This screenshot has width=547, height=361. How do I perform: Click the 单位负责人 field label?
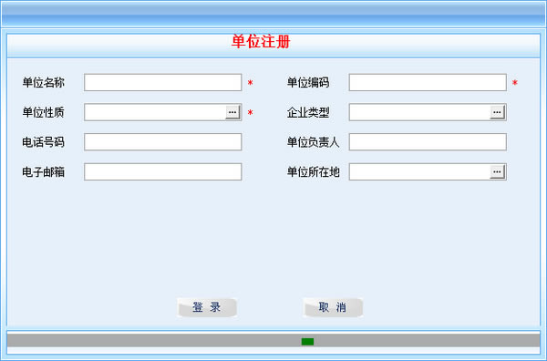(313, 142)
